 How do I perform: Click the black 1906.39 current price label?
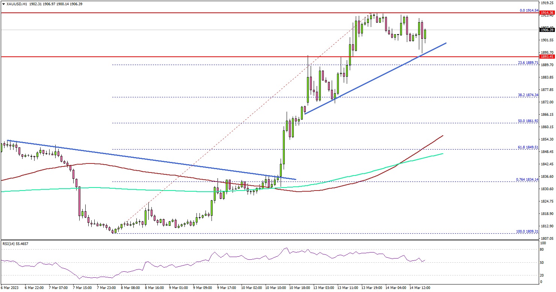pyautogui.click(x=547, y=30)
